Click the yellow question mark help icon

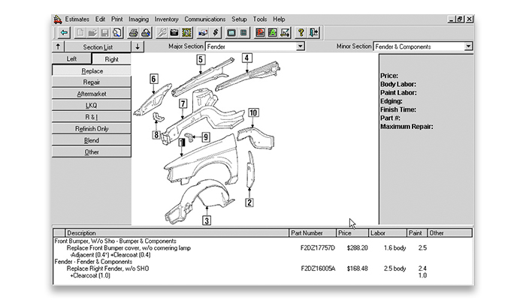click(301, 33)
